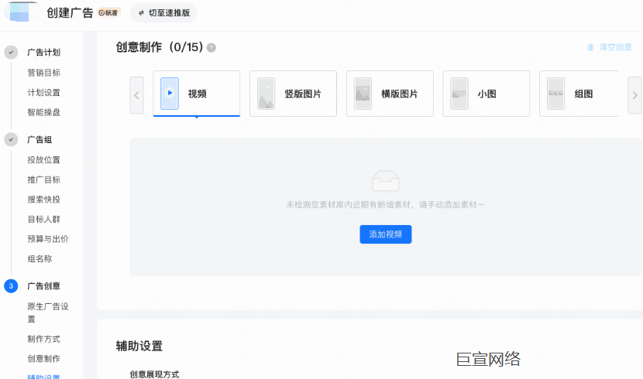Open 原生广告设置 in the sidebar

pyautogui.click(x=47, y=312)
